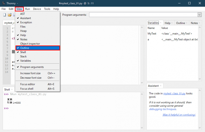Screen dimensions: 205x132
Task: Close the Outline tab using its x
Action: (187, 23)
